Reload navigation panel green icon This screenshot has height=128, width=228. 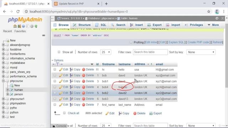(x=36, y=26)
